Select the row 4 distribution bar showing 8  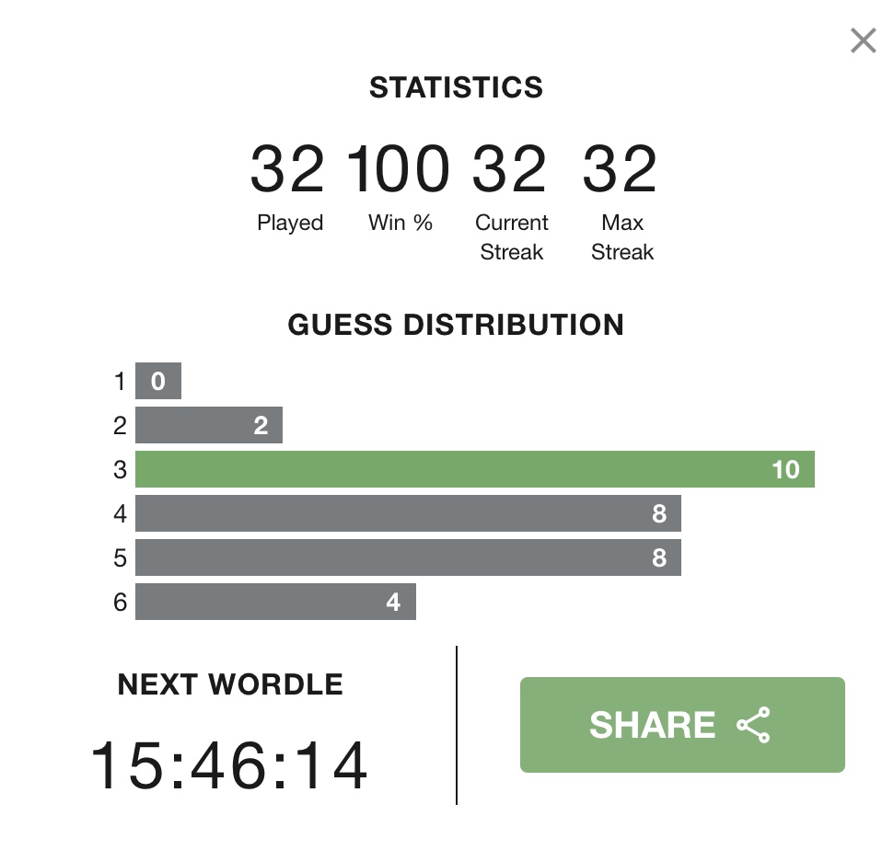408,513
